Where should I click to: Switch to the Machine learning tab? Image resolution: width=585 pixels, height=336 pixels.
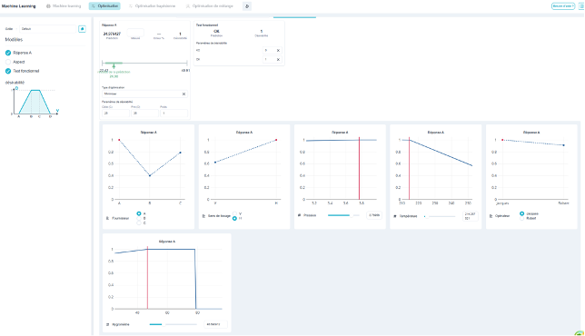tap(64, 6)
